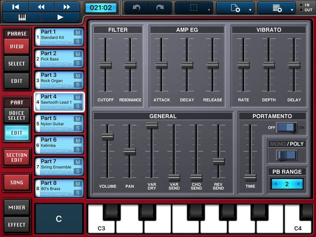Open the Mixer view
Viewport: 316px width, 237px height.
pyautogui.click(x=17, y=208)
